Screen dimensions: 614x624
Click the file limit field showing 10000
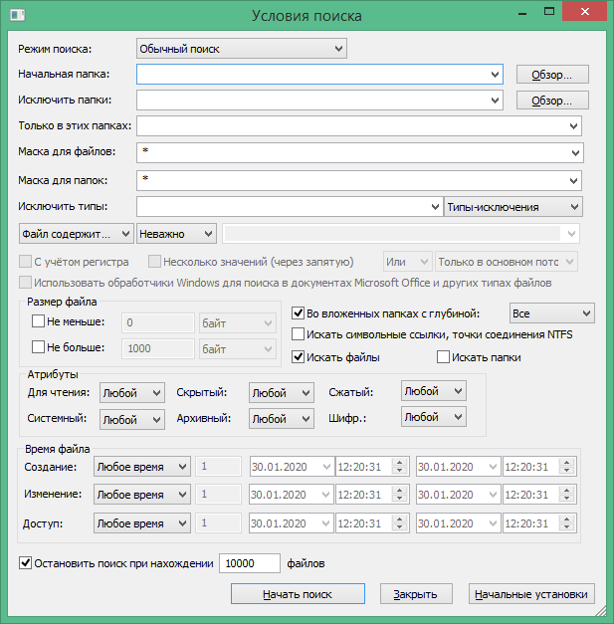[250, 563]
